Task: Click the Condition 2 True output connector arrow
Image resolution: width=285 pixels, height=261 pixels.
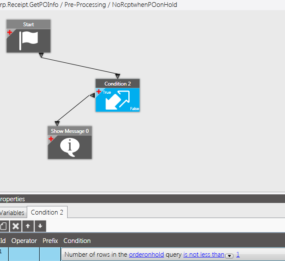Action: (x=92, y=95)
